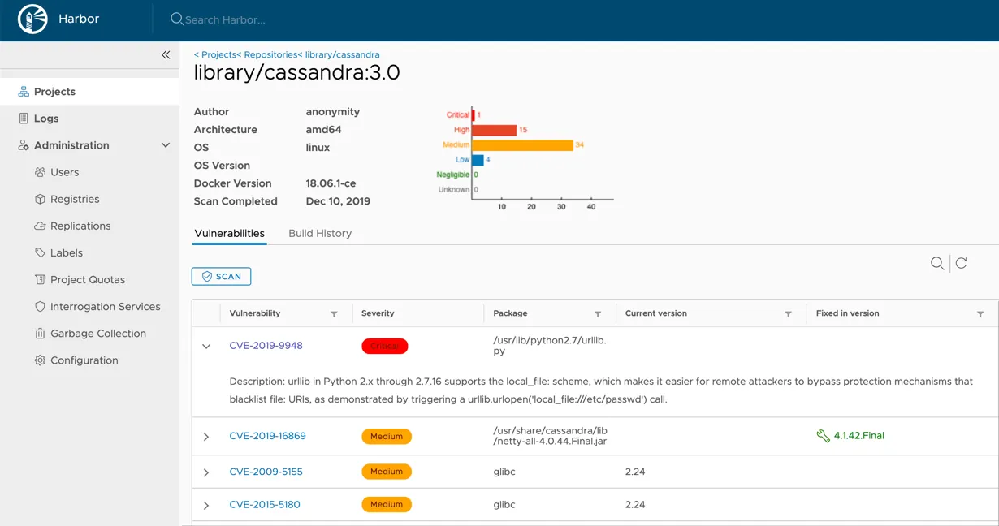
Task: Click the red Critical bar in chart
Action: pos(474,114)
